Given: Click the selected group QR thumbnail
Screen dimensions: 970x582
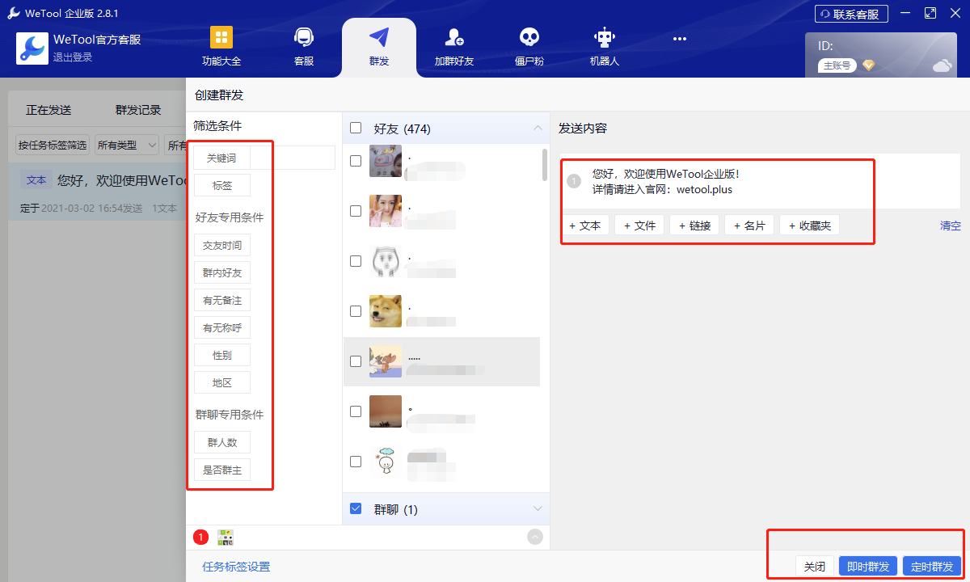Looking at the screenshot, I should (x=226, y=537).
